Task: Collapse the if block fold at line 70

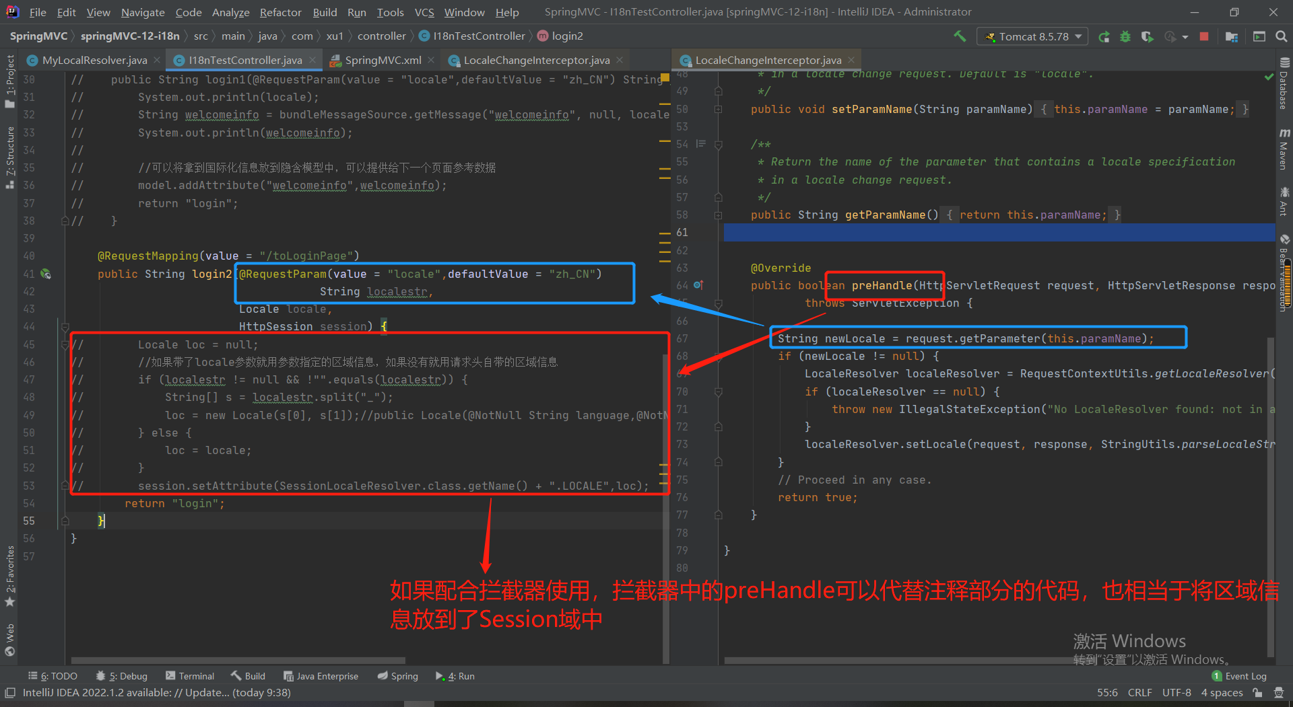Action: pos(718,392)
